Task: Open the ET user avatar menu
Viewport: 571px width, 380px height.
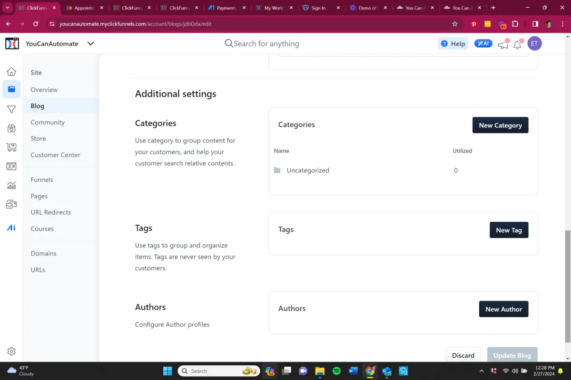Action: click(x=534, y=44)
